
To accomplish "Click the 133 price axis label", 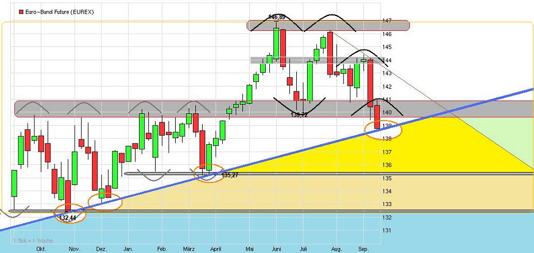I will (x=388, y=204).
